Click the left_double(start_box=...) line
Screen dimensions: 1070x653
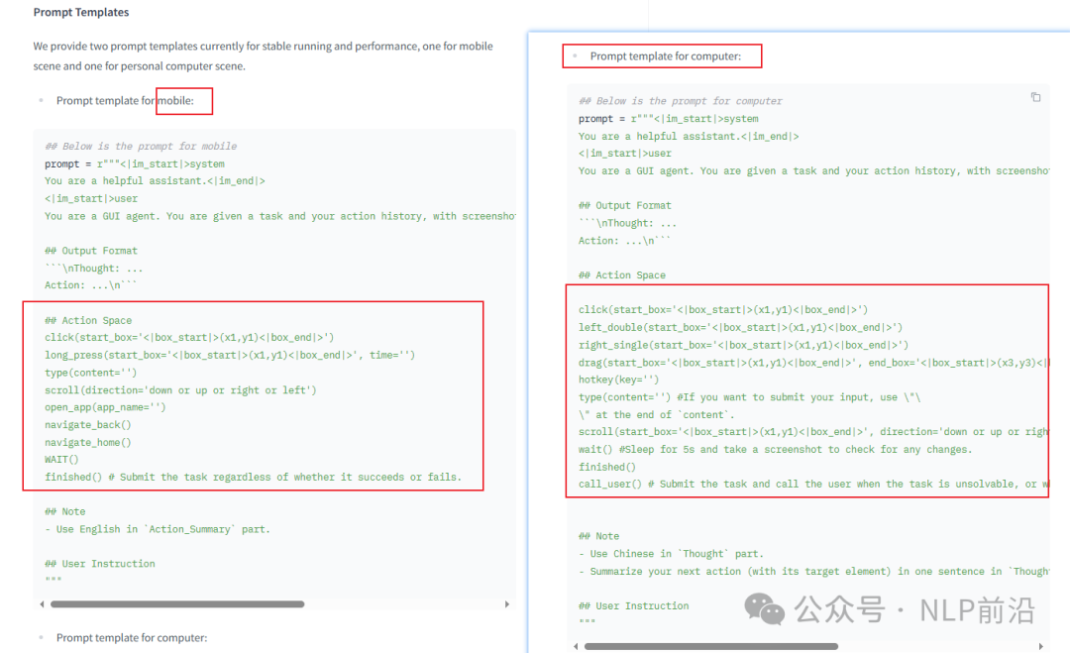click(740, 328)
